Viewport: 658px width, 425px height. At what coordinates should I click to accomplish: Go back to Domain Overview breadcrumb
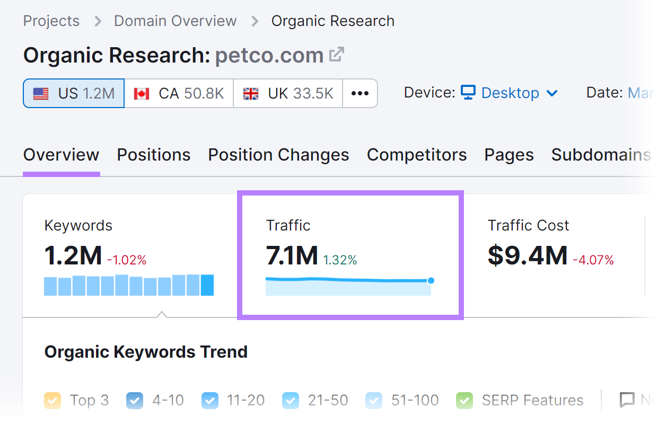click(x=175, y=21)
